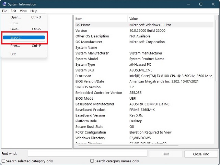Click the value 10.0.22000 Build 22000
The image size is (220, 165).
147,30
